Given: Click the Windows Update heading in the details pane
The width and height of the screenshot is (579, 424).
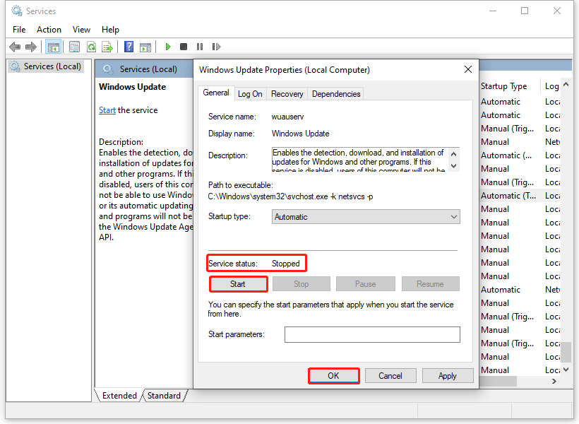Looking at the screenshot, I should (133, 87).
